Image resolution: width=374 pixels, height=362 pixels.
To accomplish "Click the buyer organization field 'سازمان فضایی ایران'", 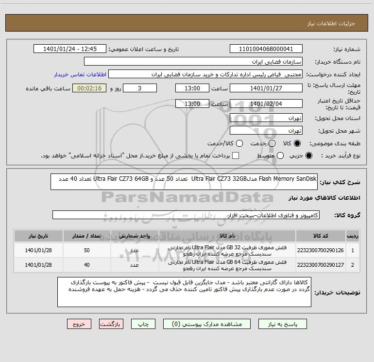I will click(x=193, y=61).
